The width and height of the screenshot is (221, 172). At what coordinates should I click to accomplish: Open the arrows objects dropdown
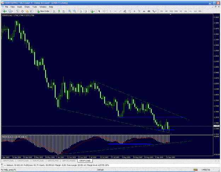pos(155,11)
